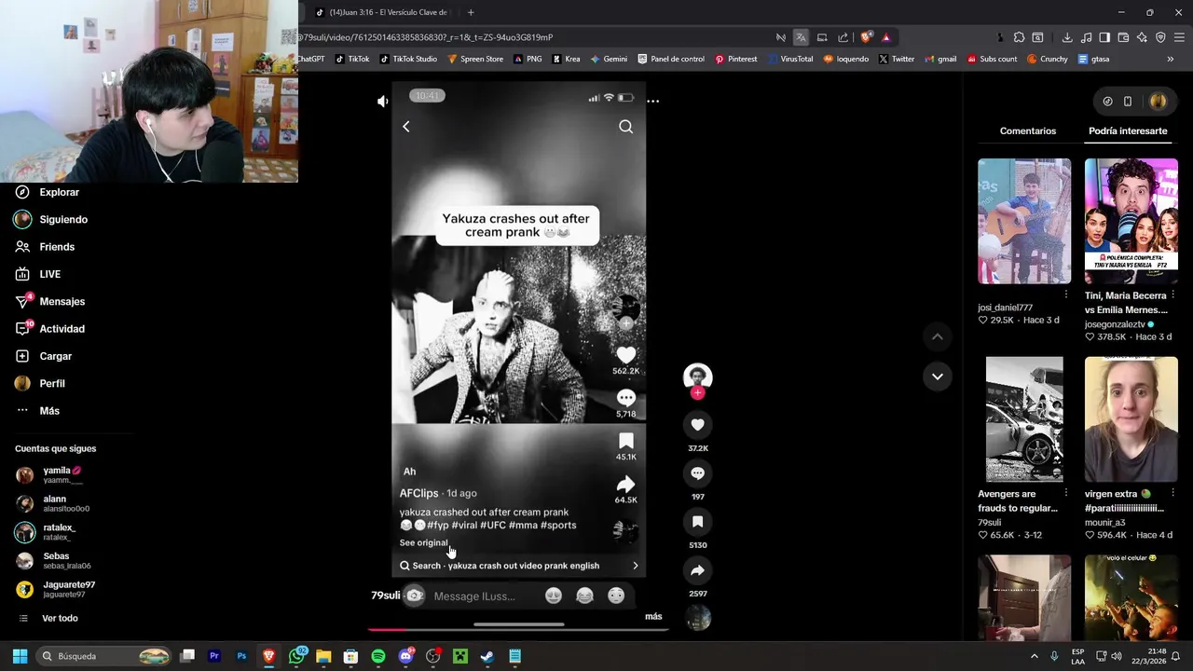Viewport: 1193px width, 671px height.
Task: Click the 79suli username under the video
Action: 385,596
